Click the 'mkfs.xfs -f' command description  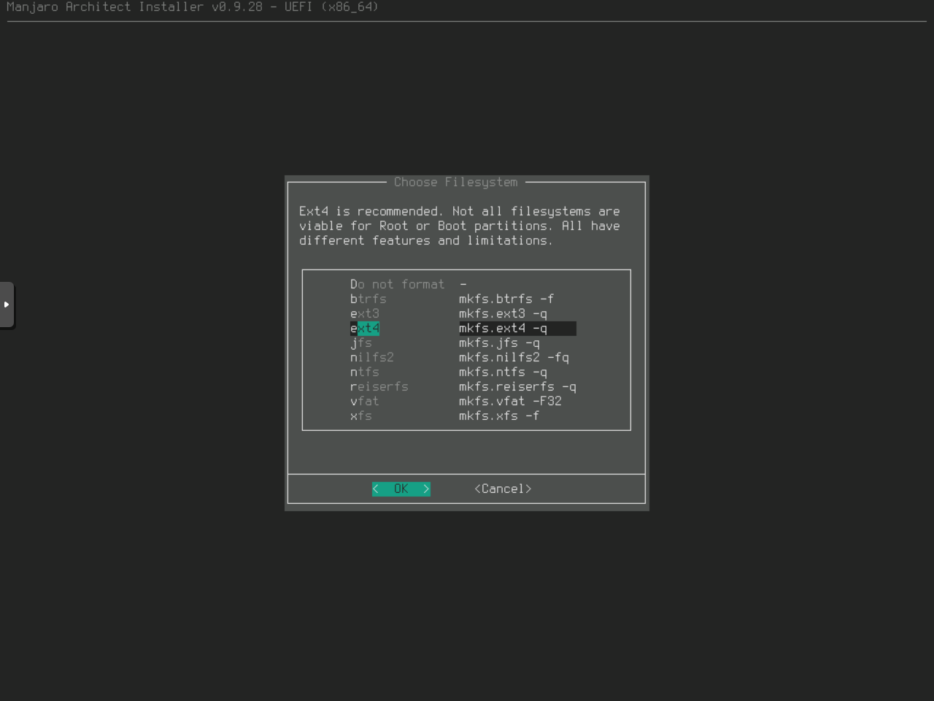tap(499, 415)
